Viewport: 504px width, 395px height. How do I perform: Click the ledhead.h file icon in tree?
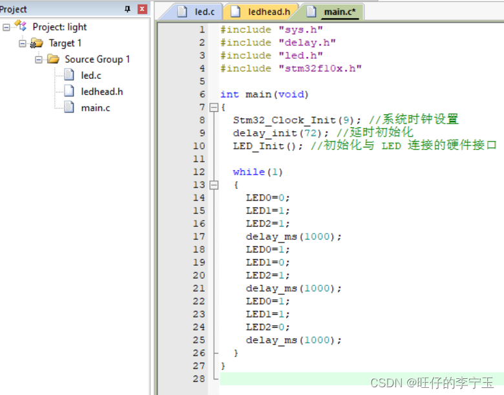click(x=69, y=91)
